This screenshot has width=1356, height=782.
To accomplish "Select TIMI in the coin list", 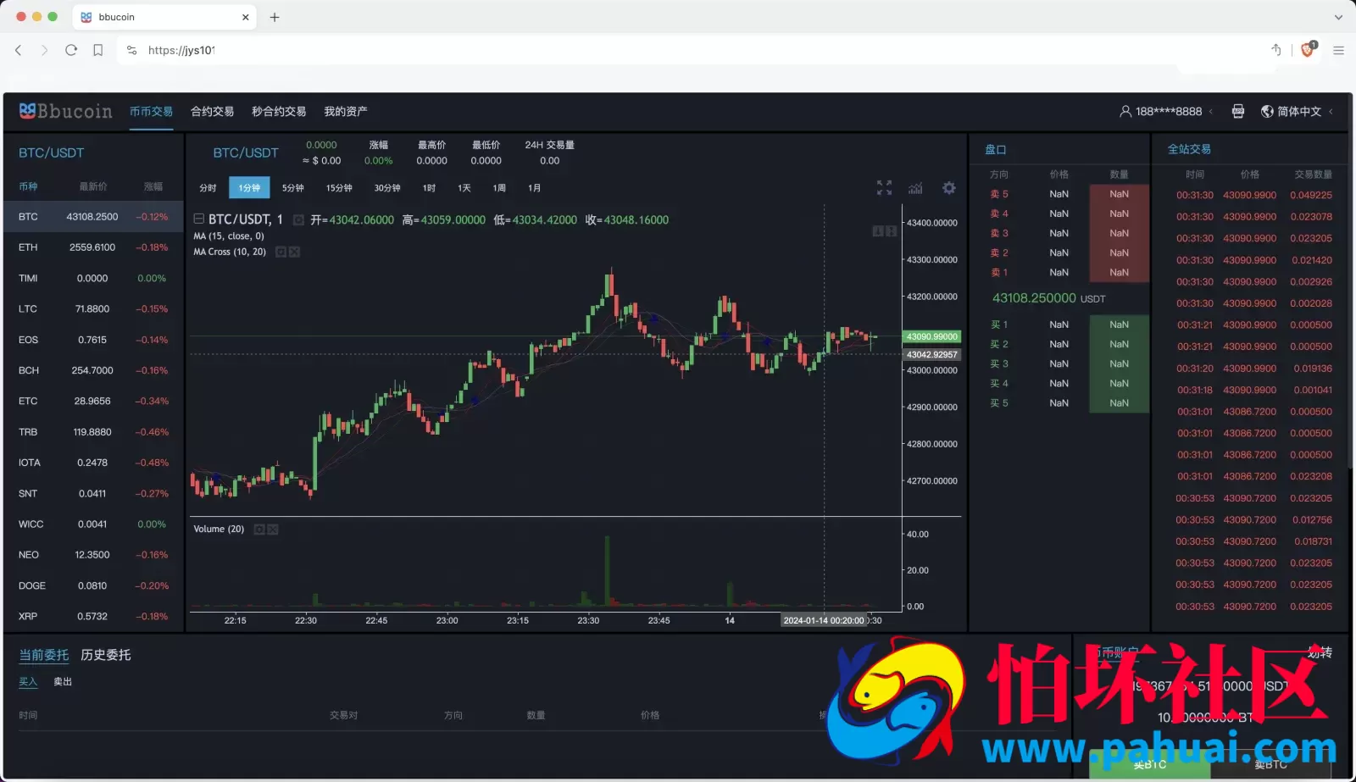I will tap(93, 278).
